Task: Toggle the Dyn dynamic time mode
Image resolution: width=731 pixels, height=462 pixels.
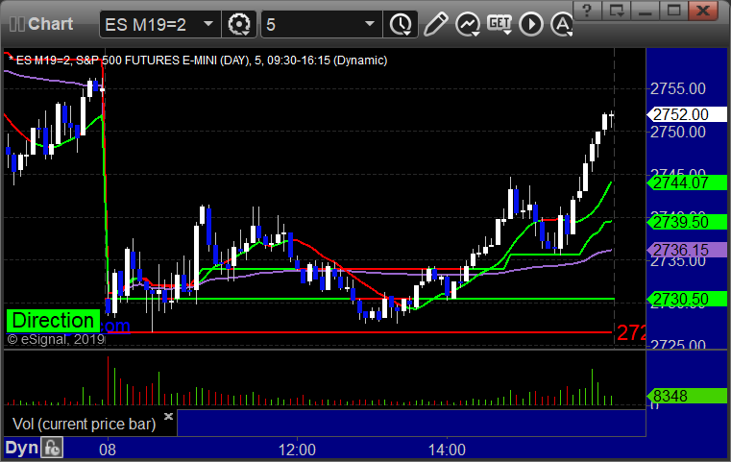Action: pos(20,448)
